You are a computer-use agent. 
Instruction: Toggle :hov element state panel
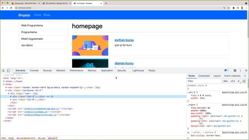[x=225, y=81]
